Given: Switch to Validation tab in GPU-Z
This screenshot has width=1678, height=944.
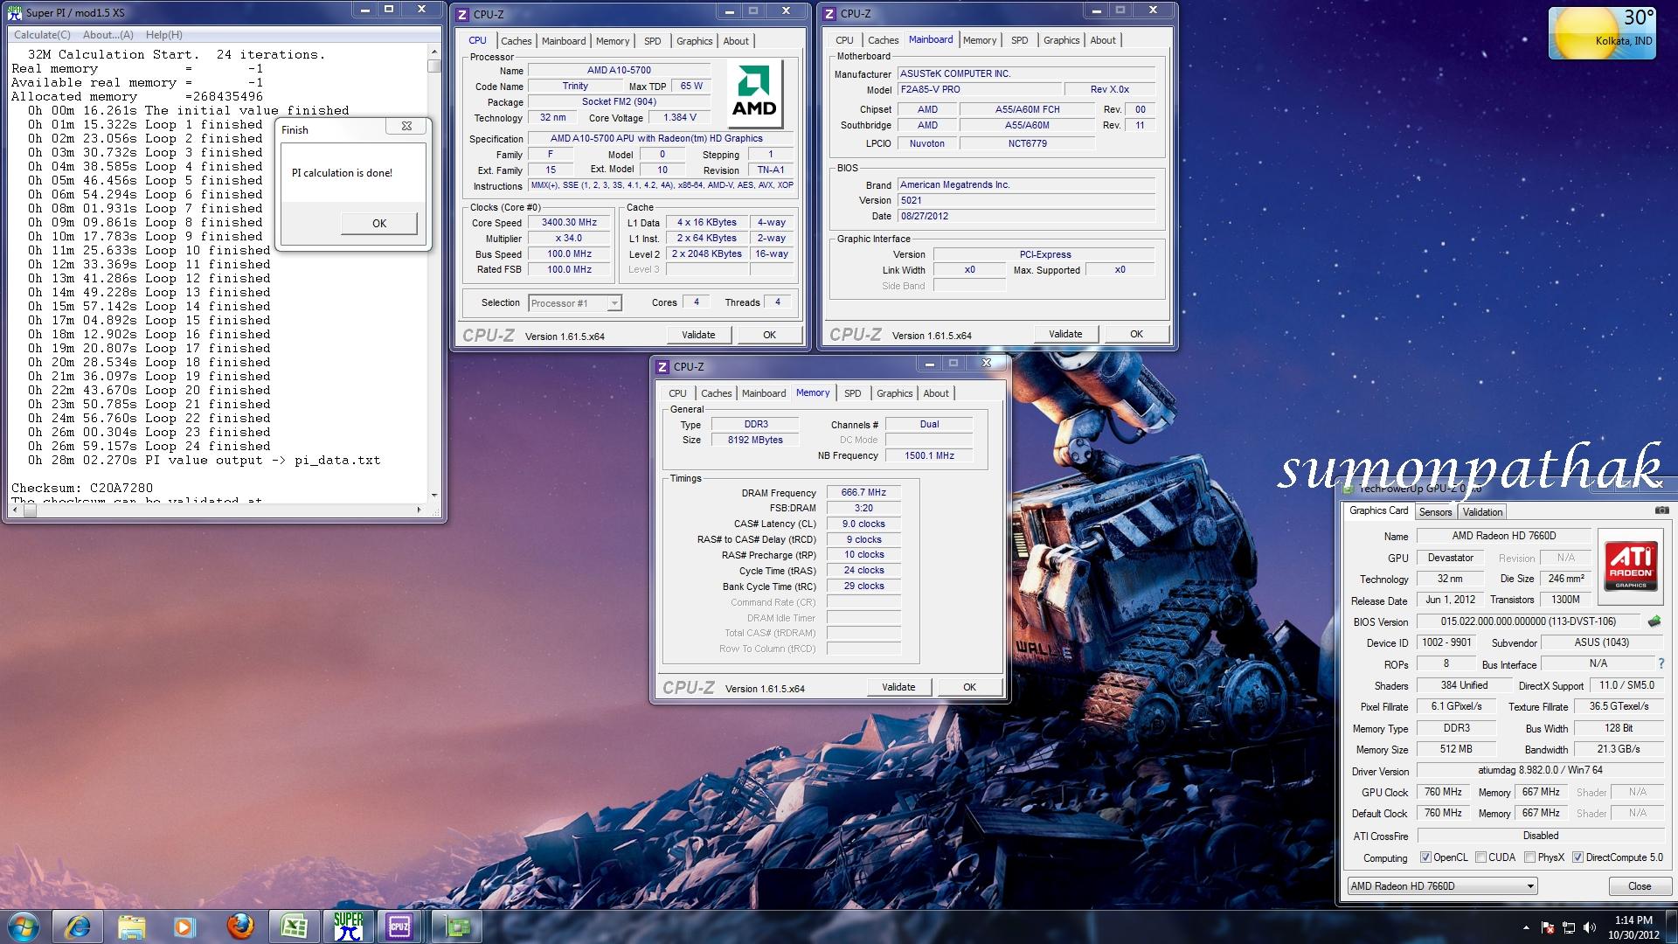Looking at the screenshot, I should point(1482,512).
